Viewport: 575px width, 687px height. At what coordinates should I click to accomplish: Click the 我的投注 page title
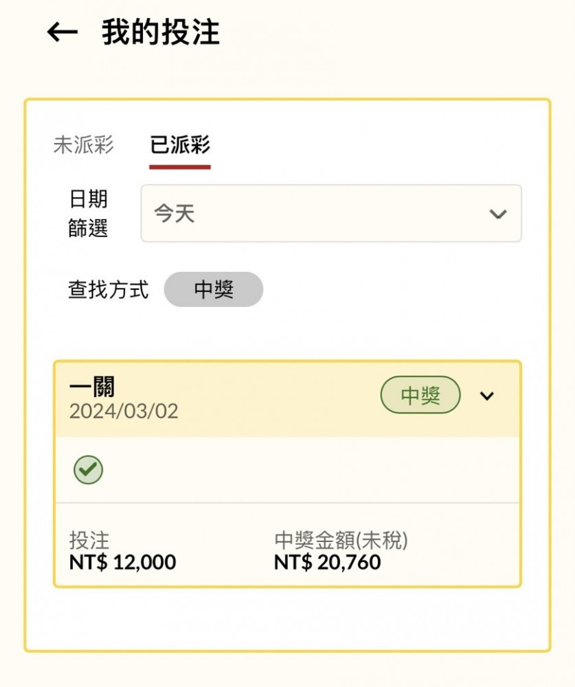tap(161, 32)
